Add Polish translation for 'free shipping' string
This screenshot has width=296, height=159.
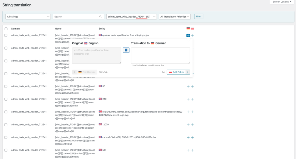coord(192,35)
